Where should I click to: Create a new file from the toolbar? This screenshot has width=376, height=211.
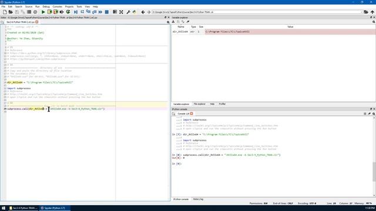coord(5,12)
